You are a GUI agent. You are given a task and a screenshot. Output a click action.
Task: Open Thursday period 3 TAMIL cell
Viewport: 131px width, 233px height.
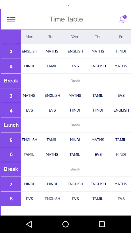click(98, 96)
